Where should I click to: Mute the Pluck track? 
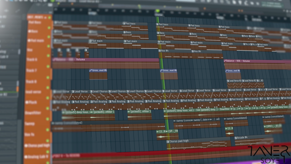[x=48, y=108]
